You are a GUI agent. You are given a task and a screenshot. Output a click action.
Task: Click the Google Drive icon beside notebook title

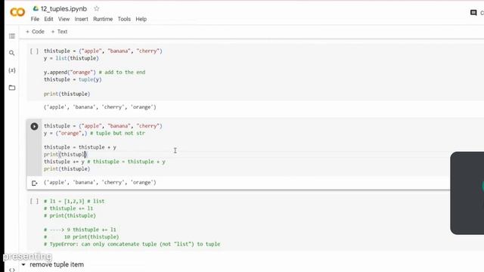point(36,8)
